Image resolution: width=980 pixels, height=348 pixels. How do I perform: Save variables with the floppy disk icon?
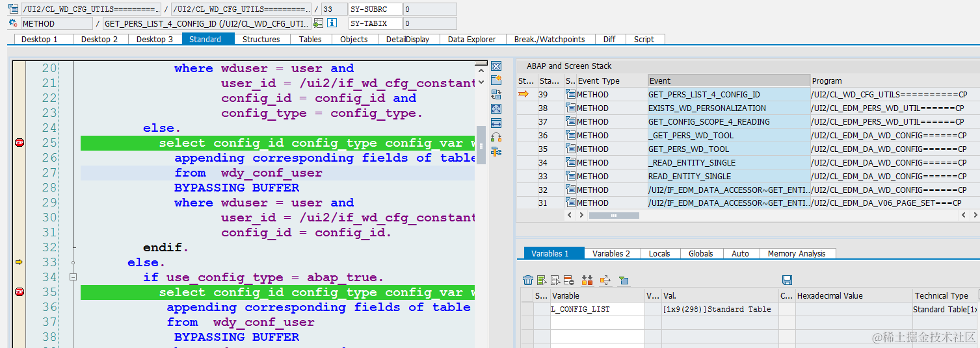[x=787, y=280]
